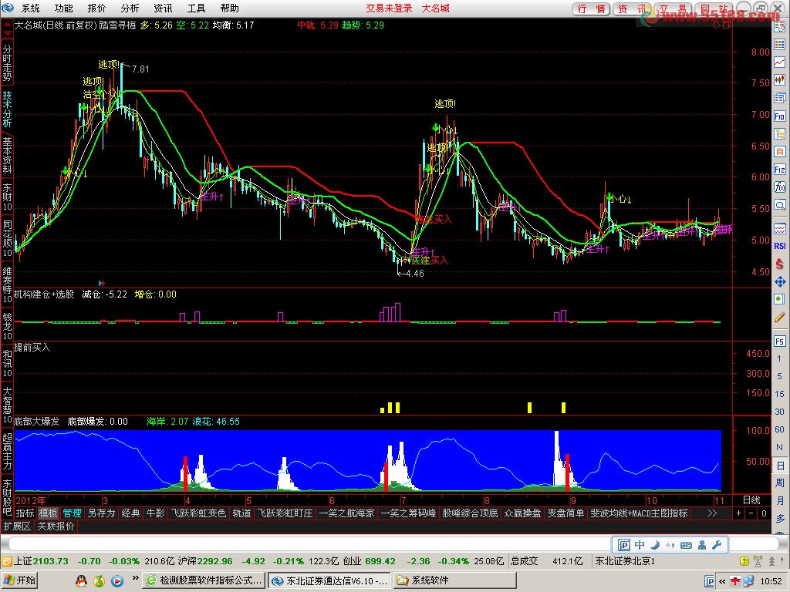Click the 管理 bottom tab
This screenshot has width=790, height=592.
[72, 513]
